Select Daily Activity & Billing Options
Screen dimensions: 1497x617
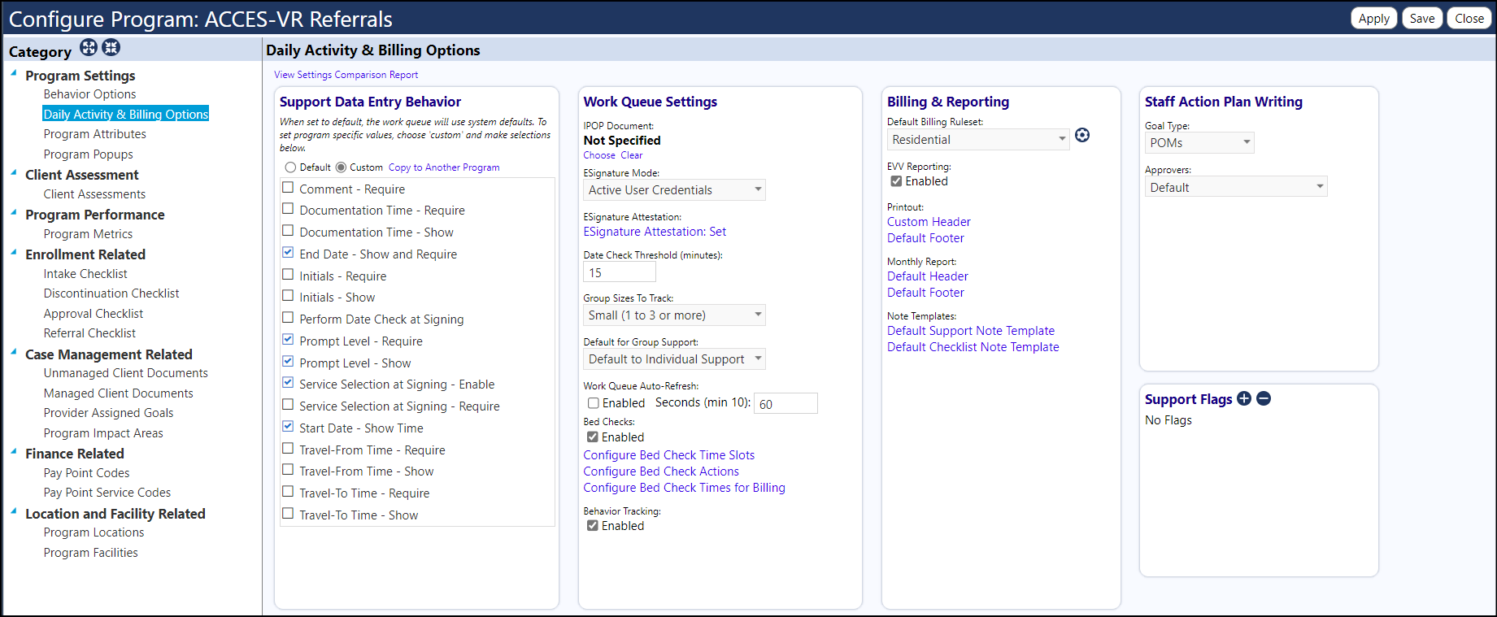click(x=126, y=115)
